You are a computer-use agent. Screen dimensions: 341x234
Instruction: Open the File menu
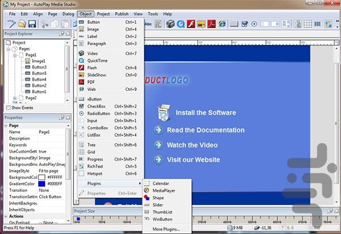(12, 14)
